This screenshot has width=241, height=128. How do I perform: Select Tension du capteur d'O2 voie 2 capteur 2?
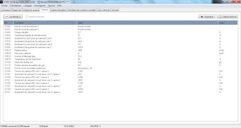(121, 89)
